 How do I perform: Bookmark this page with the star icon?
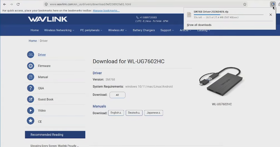click(245, 4)
